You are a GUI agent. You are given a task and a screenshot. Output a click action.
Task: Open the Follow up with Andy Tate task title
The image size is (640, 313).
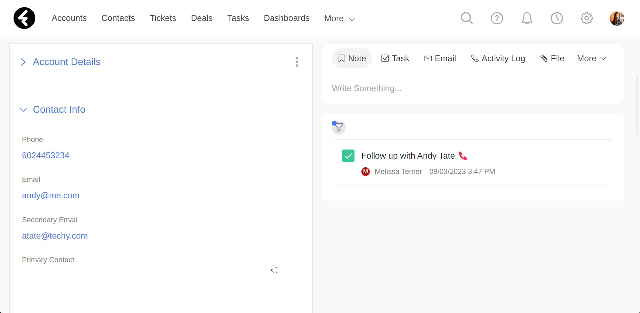coord(408,156)
